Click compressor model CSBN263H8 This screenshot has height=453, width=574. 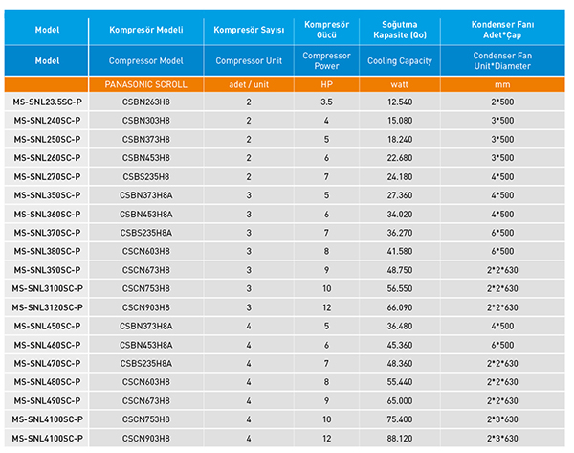[x=145, y=102]
